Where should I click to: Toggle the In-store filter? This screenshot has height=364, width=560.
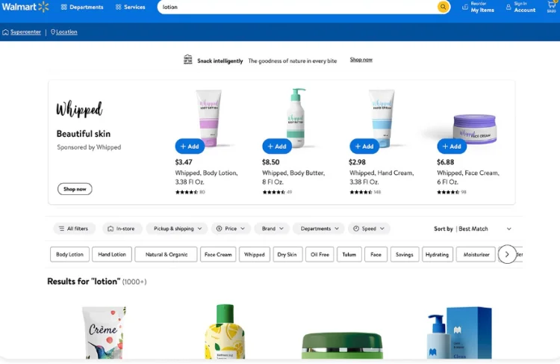(122, 229)
